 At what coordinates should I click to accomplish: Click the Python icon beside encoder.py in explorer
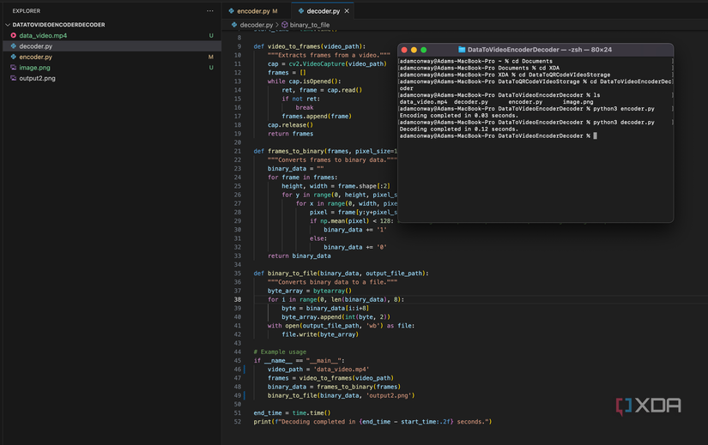click(14, 57)
